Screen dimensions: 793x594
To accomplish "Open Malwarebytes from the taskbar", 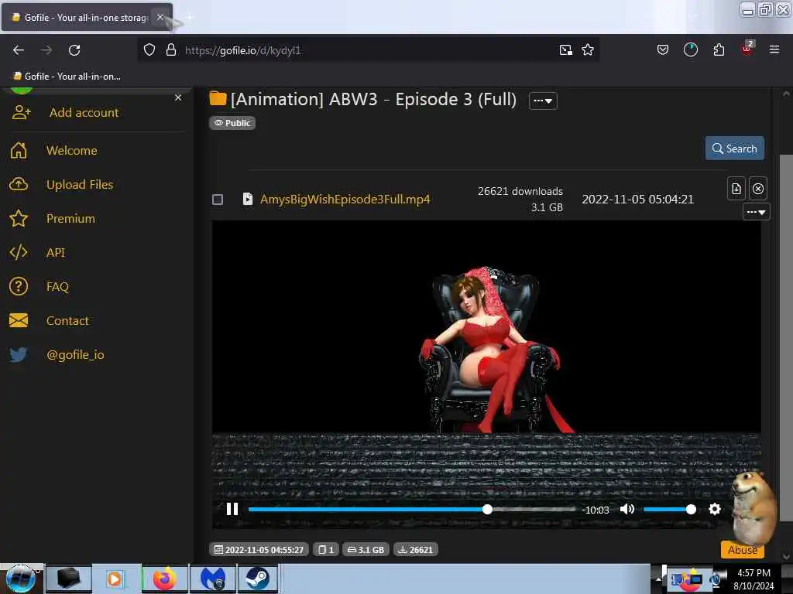I will (x=212, y=579).
